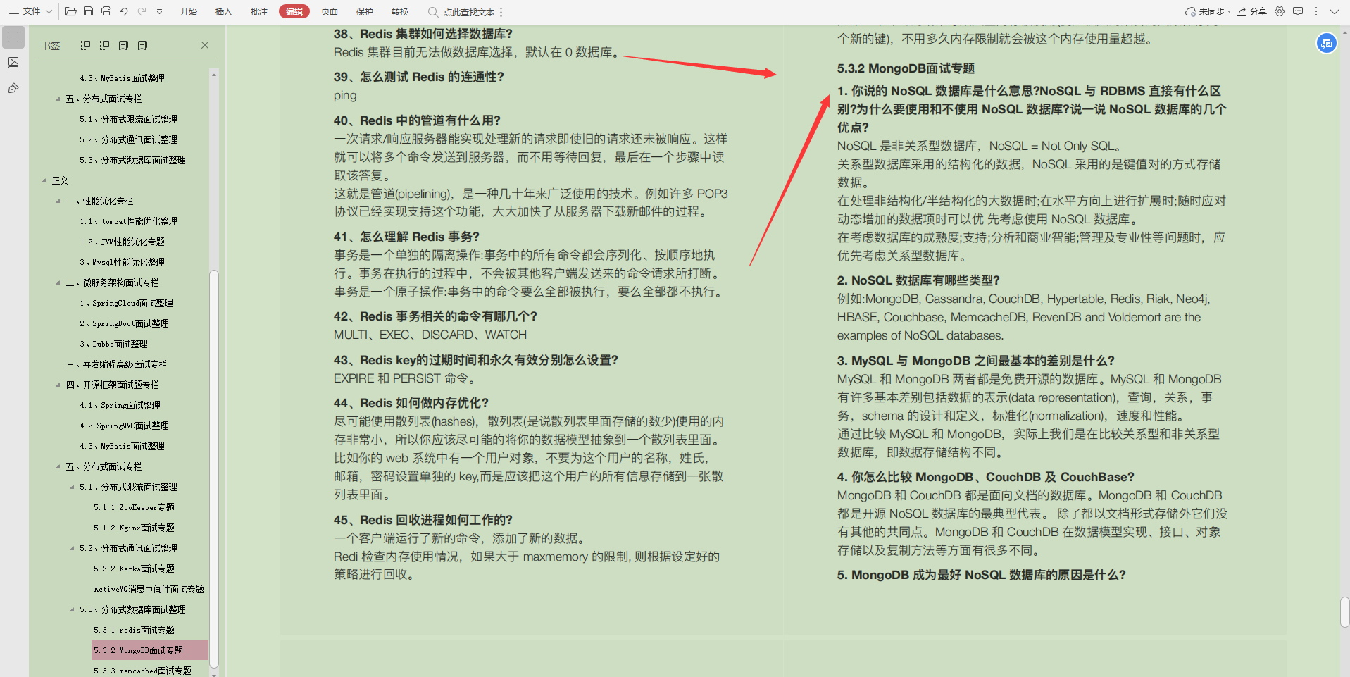
Task: Click heading 2. NoSQL 数据库有哪些类型?
Action: [x=918, y=280]
